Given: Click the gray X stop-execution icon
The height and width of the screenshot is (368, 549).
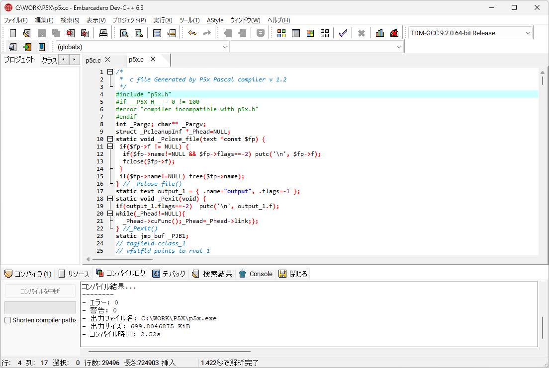Looking at the screenshot, I should [362, 33].
